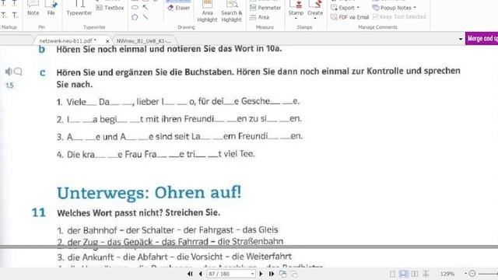Activate the Typewriter tool

79,8
